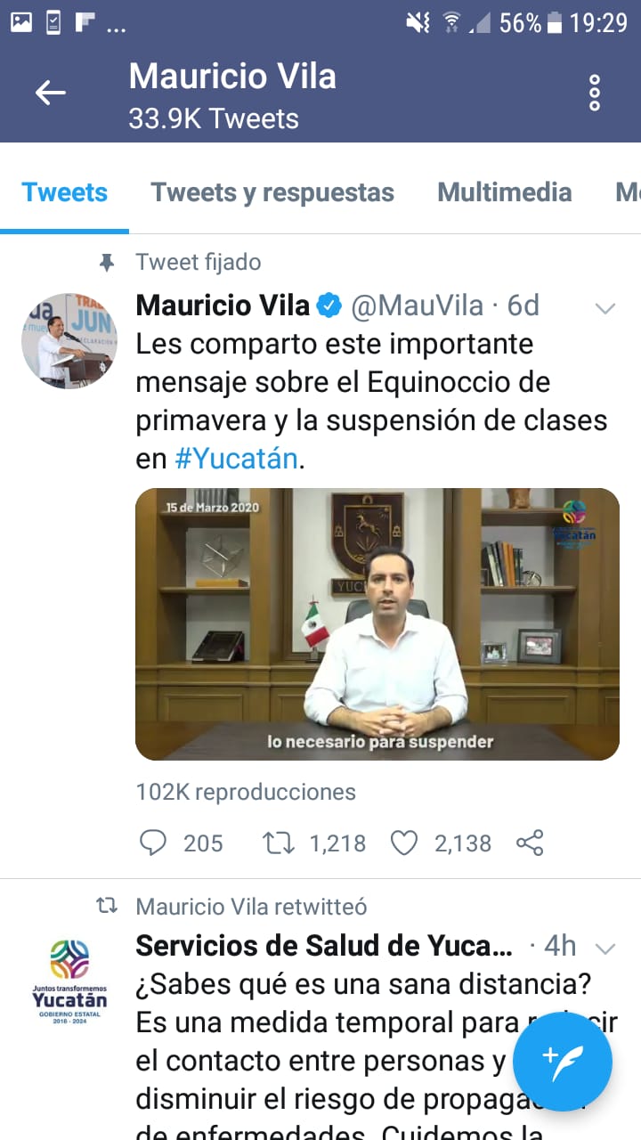641x1140 pixels.
Task: Tap the Mauricio Vila retwitteó label
Action: click(x=252, y=907)
